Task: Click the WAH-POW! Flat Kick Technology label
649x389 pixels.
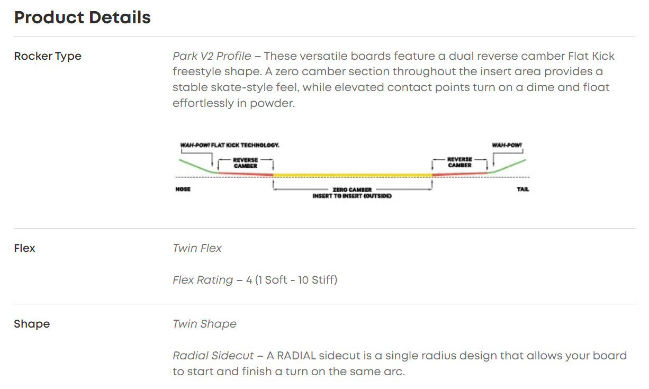Action: 230,145
